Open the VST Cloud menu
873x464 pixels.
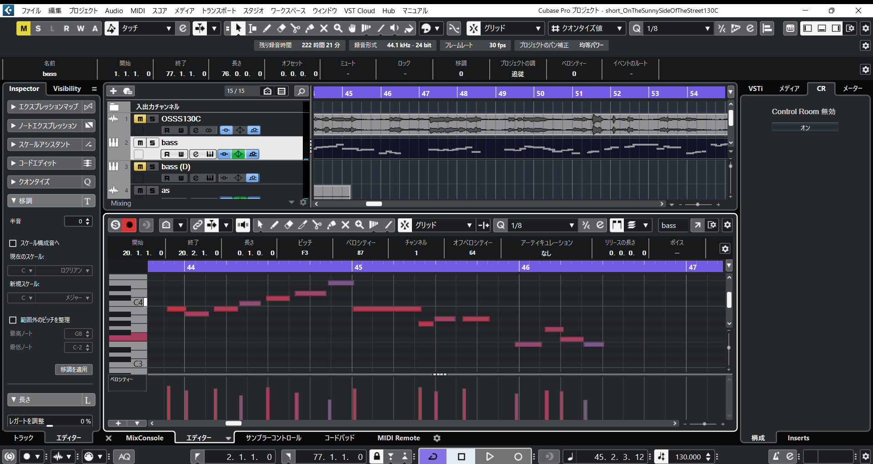(x=359, y=10)
